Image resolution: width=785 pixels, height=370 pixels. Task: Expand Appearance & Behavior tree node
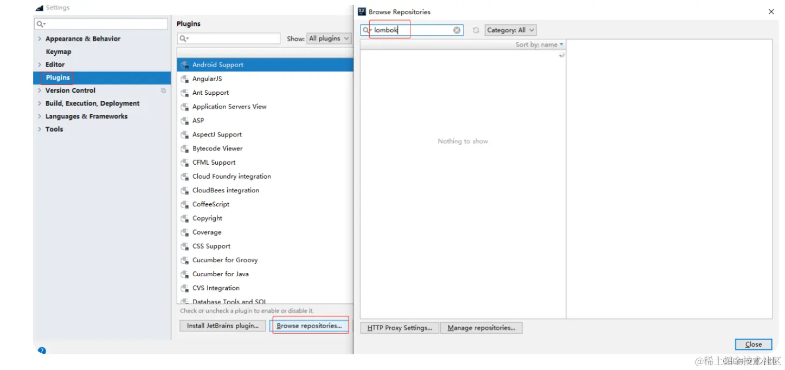(x=40, y=39)
